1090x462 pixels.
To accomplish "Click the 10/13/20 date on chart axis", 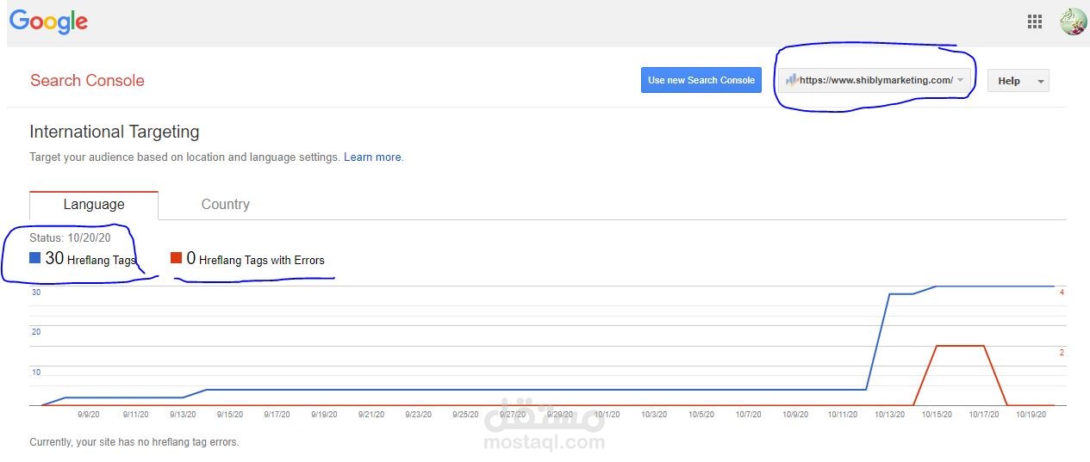I will click(890, 415).
